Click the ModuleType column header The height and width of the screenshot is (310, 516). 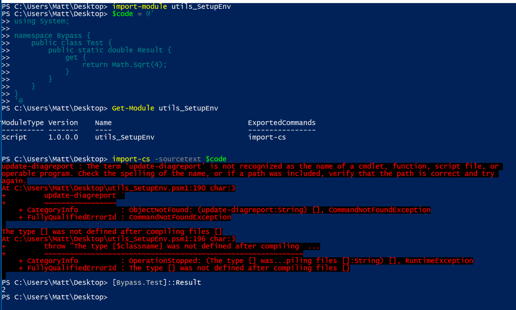(x=23, y=123)
